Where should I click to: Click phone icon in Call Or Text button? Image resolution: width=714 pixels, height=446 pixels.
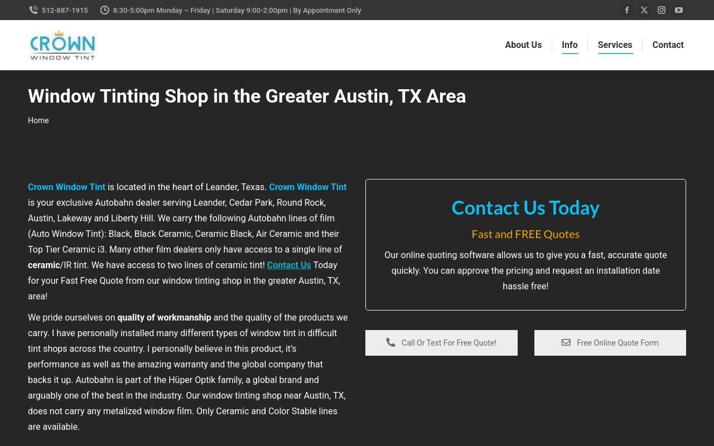coord(390,342)
